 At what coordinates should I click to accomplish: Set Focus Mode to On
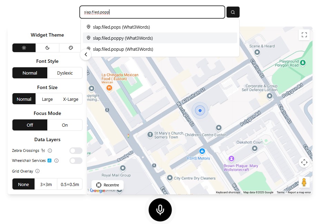65,125
